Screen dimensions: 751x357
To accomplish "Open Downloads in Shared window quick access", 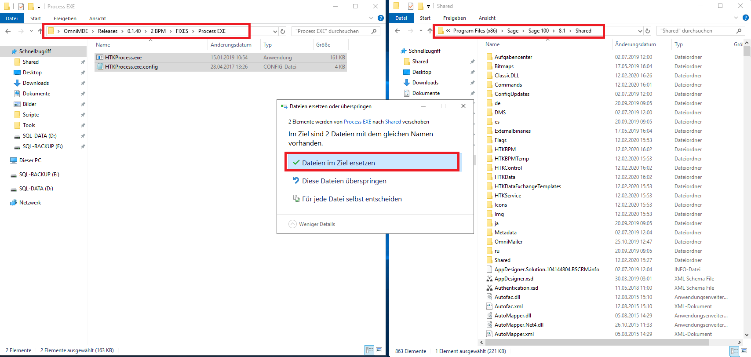I will (425, 83).
